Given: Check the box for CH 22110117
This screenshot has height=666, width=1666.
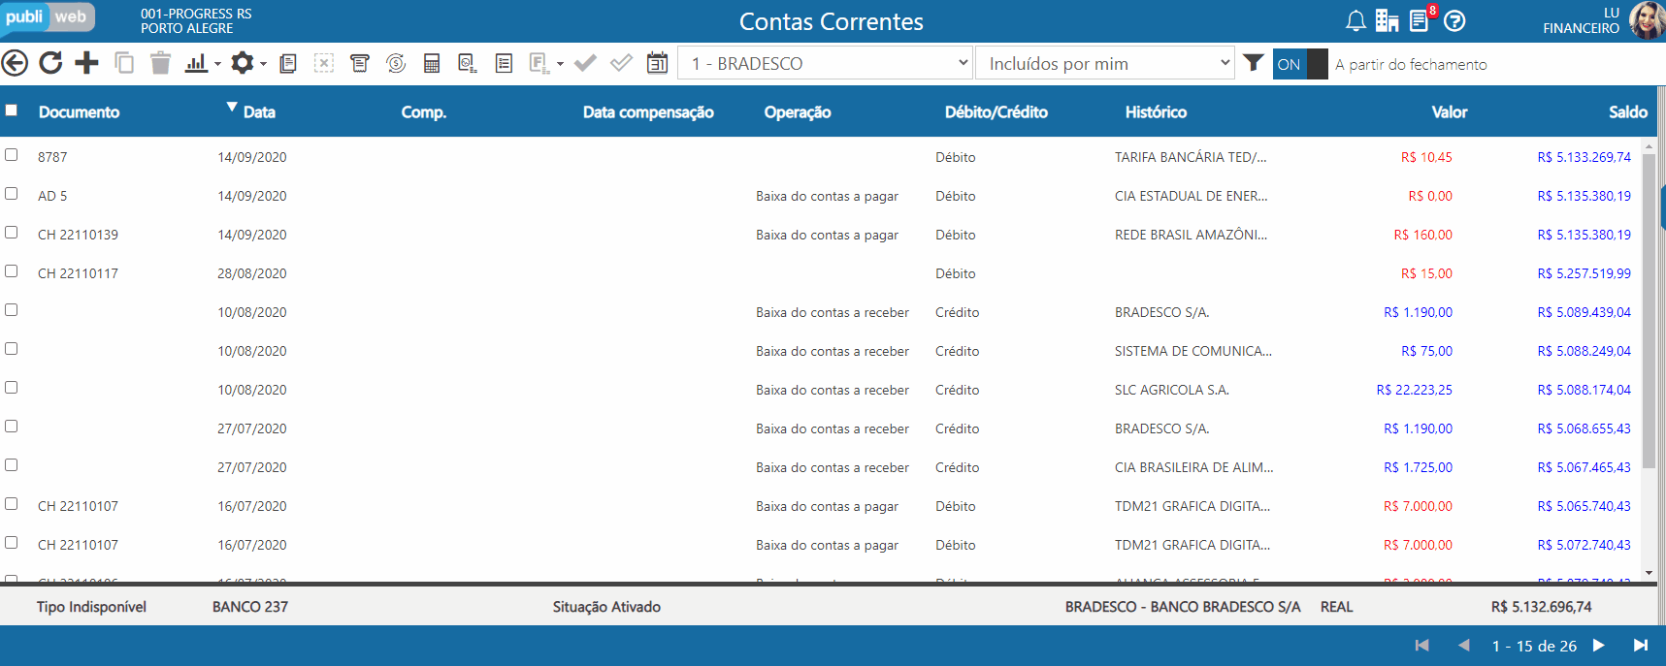Looking at the screenshot, I should [12, 271].
